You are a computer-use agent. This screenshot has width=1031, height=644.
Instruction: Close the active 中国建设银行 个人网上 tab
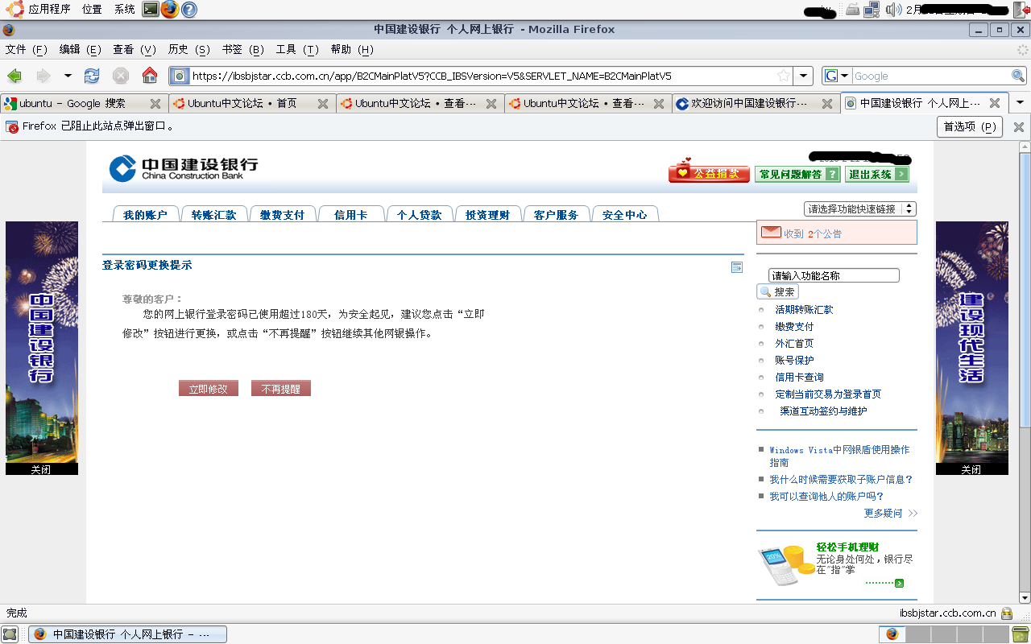point(994,103)
